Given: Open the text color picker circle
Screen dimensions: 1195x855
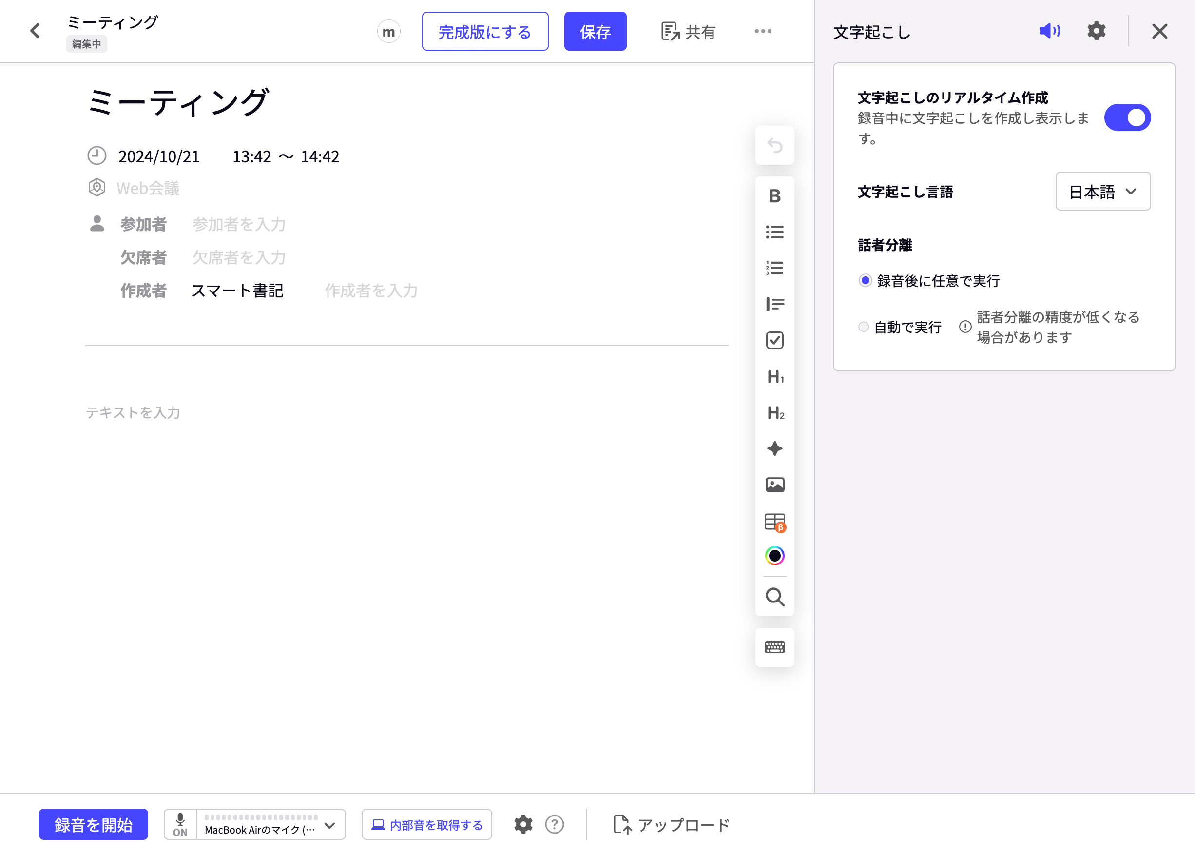Looking at the screenshot, I should (x=774, y=556).
